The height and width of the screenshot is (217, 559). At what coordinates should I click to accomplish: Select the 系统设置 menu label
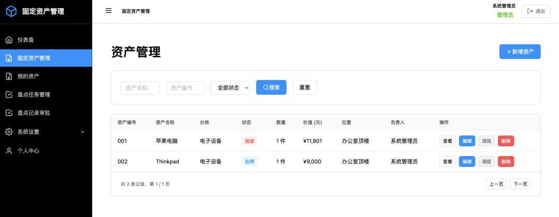point(28,132)
